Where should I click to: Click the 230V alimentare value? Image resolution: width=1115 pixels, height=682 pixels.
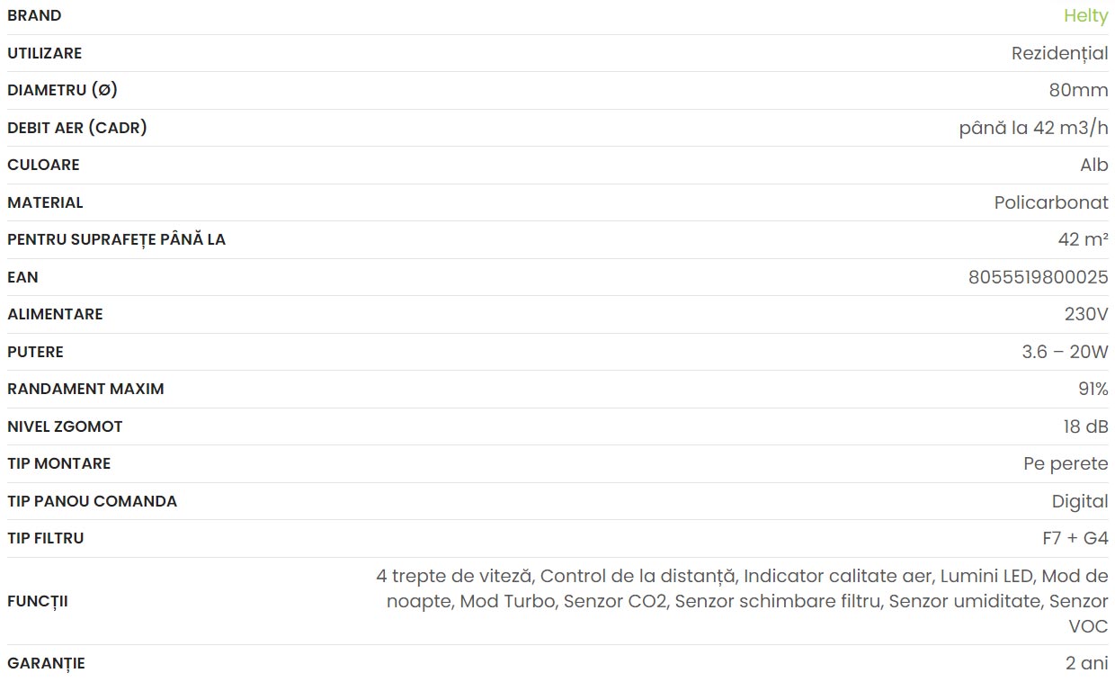pyautogui.click(x=1086, y=314)
